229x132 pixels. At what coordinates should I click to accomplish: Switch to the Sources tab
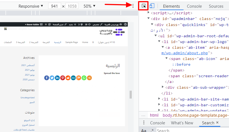pos(216,6)
